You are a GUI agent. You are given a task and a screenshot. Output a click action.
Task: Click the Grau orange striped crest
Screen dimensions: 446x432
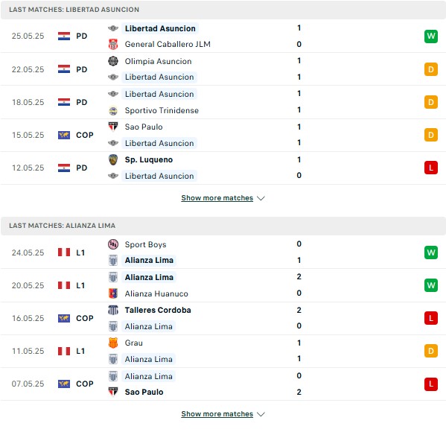click(x=113, y=343)
